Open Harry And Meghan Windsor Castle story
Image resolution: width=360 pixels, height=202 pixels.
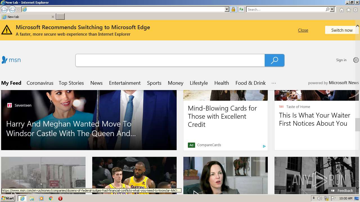(71, 128)
